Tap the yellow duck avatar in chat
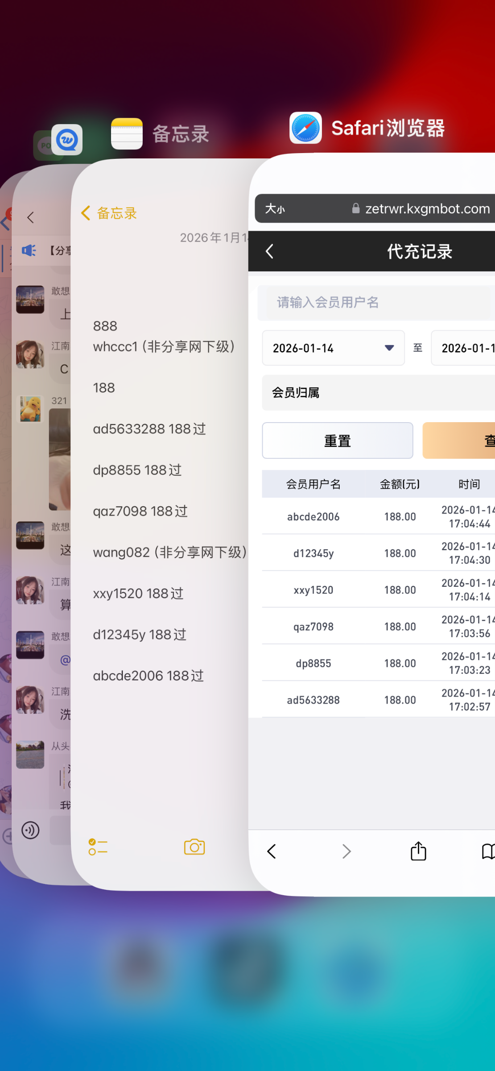The width and height of the screenshot is (495, 1071). pos(30,408)
